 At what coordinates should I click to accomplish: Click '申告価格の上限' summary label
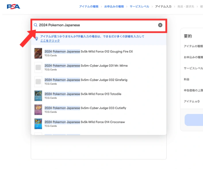pos(194,90)
